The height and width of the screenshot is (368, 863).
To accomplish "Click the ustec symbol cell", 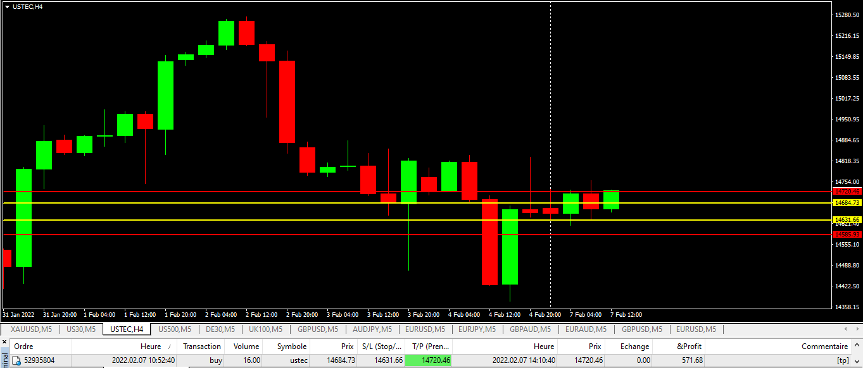I will pos(299,360).
